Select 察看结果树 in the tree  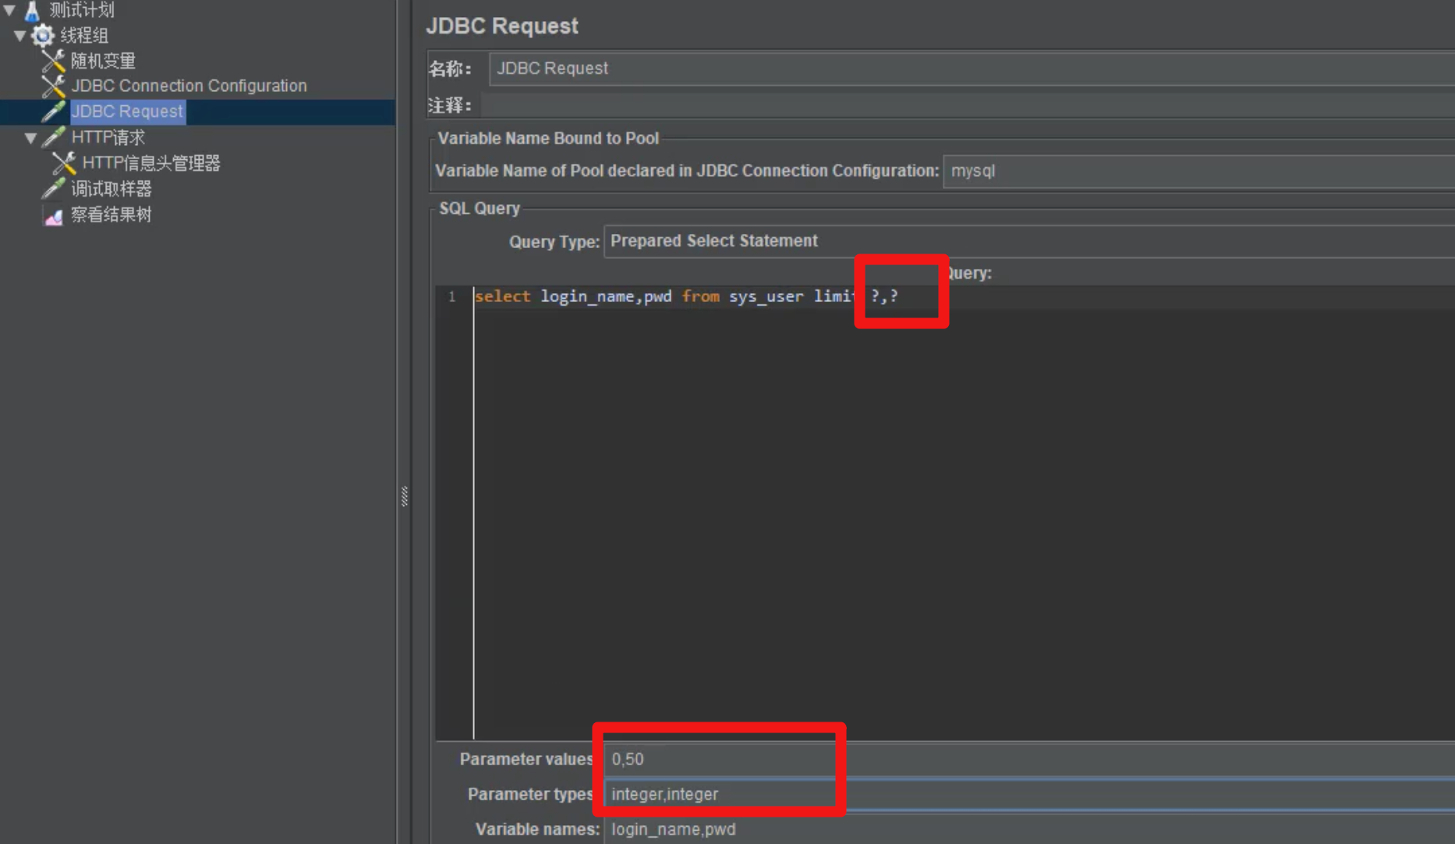pos(112,215)
